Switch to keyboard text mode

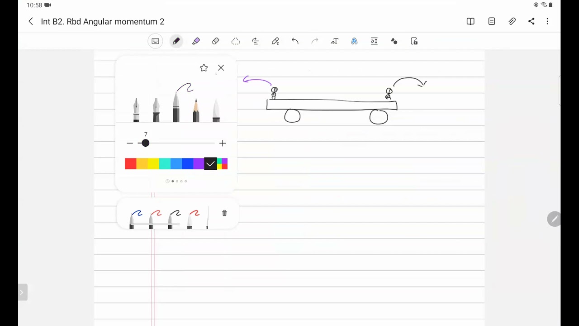(x=155, y=41)
